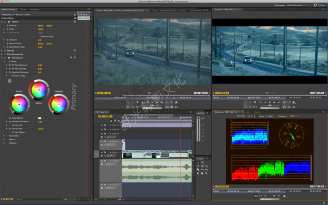Select the Pen tool in Tools panel
The width and height of the screenshot is (328, 205).
tap(198, 174)
